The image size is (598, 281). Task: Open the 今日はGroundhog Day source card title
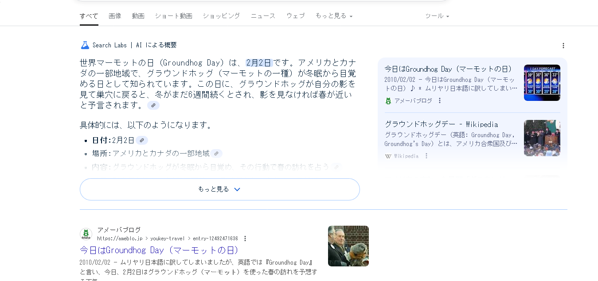448,69
